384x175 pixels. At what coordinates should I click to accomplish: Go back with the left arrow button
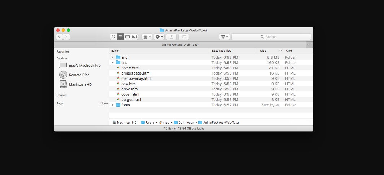[x=60, y=37]
